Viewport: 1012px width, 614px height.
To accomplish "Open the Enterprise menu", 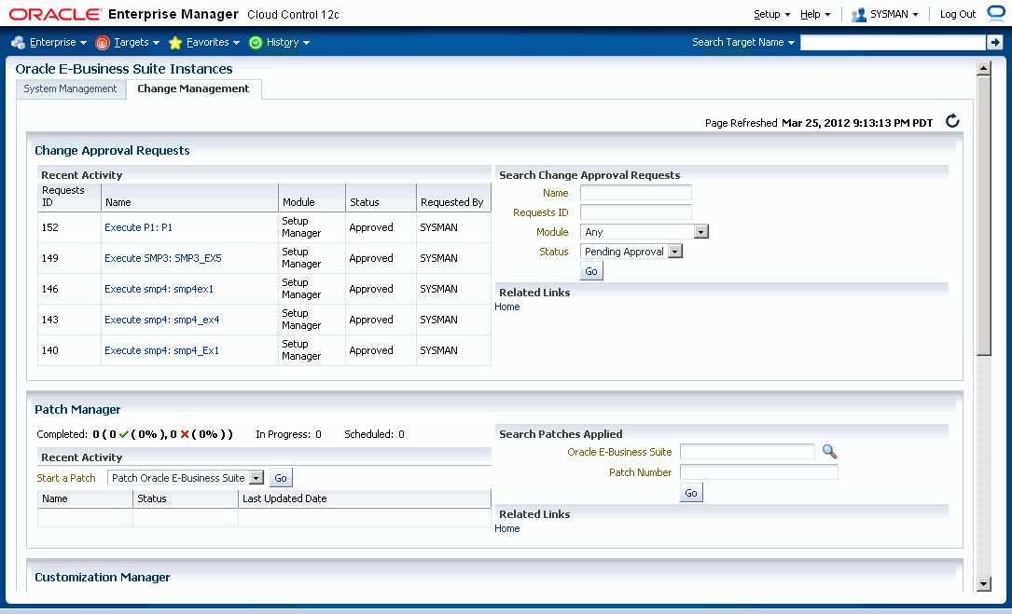I will [58, 43].
